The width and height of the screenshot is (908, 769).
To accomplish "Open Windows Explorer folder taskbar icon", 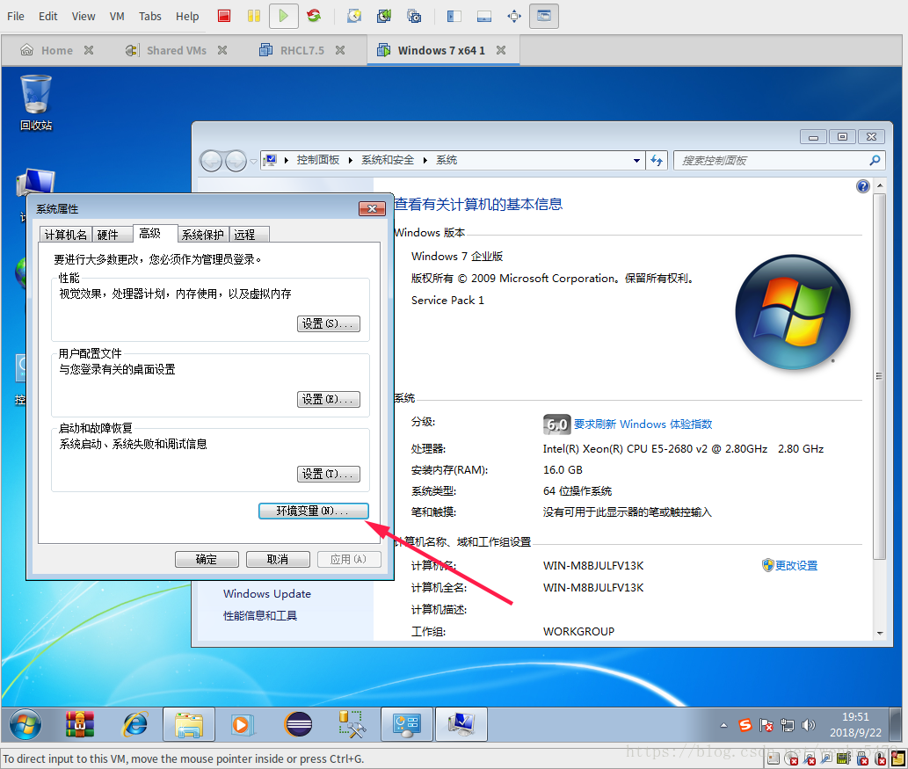I will [x=189, y=724].
